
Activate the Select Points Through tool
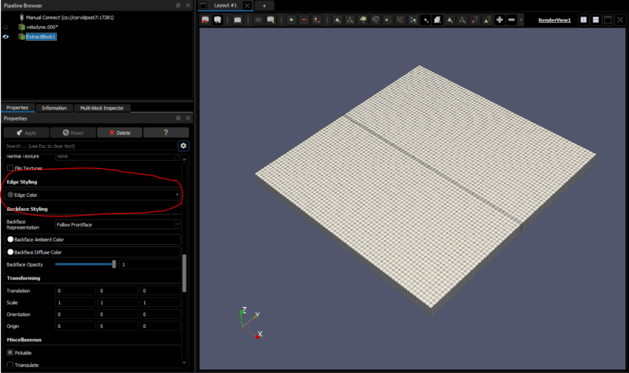[x=375, y=20]
